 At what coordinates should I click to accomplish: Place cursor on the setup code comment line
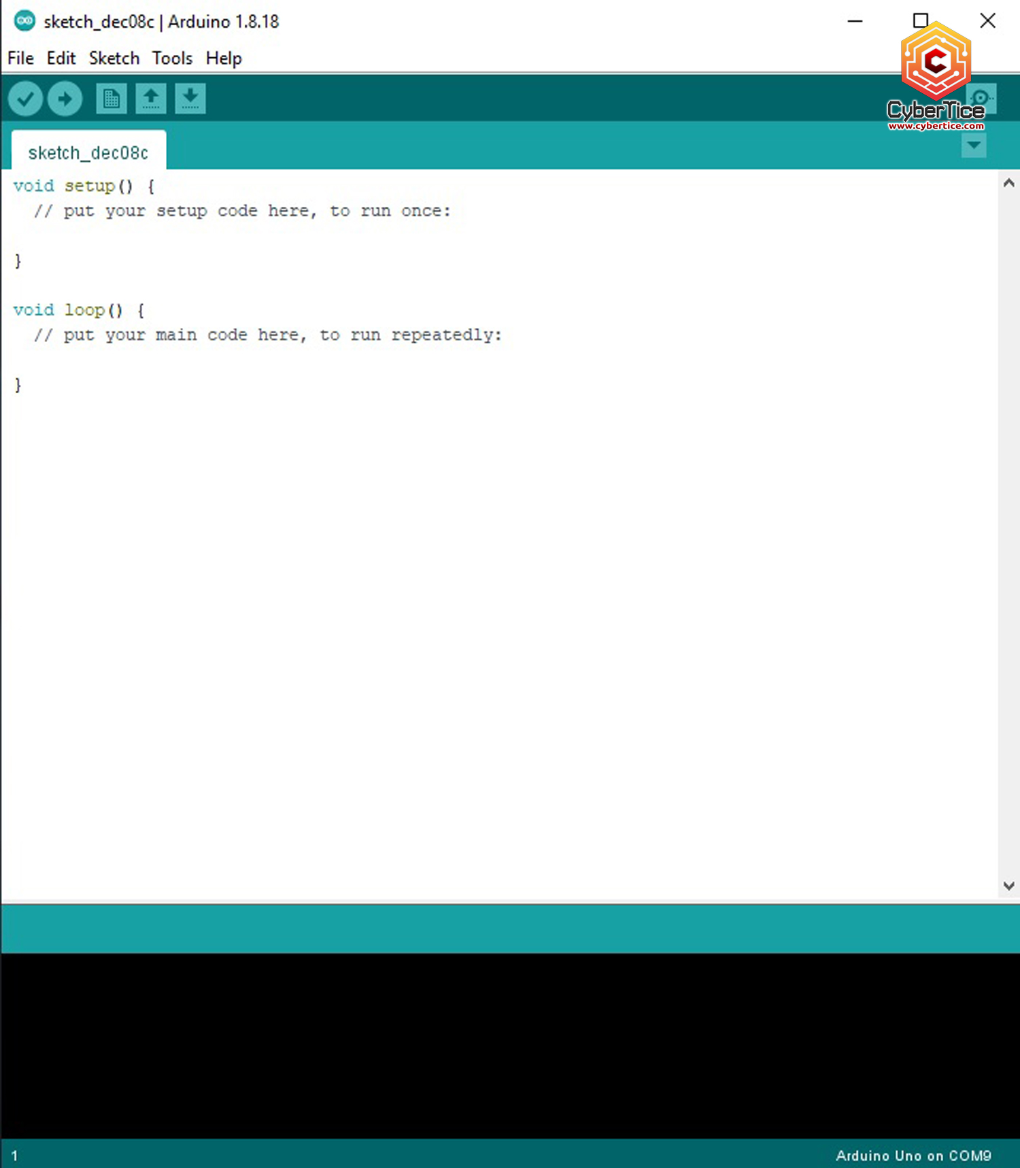coord(242,211)
